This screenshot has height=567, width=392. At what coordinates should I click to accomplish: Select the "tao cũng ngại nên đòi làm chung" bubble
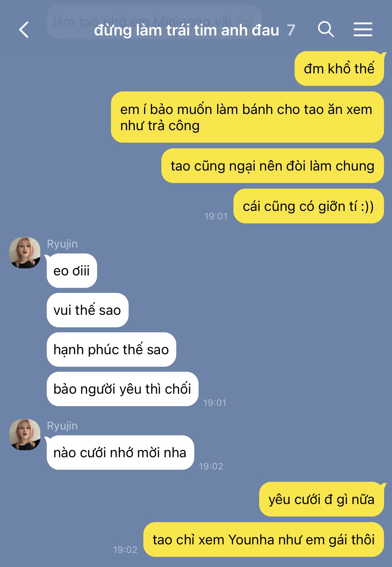tap(273, 166)
